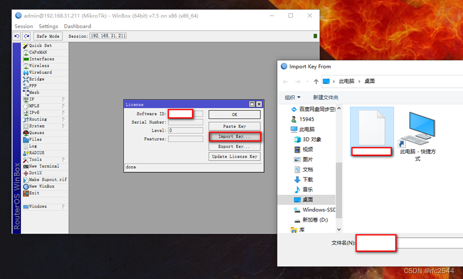Select 下载 folder in tree
Viewport: 463px width, 279px height.
304,179
